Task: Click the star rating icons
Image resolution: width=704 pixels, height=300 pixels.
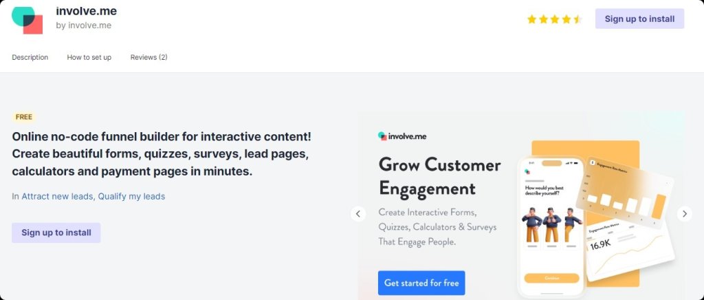Action: (x=555, y=19)
